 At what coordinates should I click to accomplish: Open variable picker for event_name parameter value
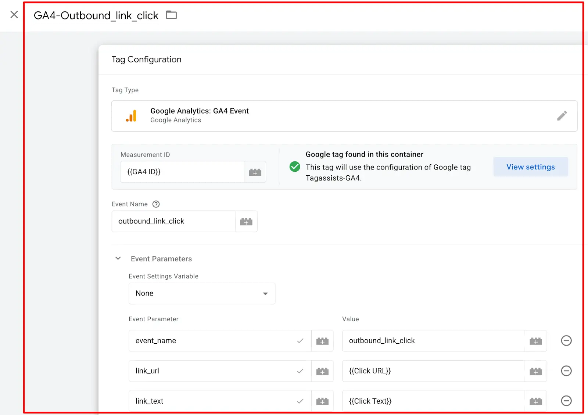(536, 341)
